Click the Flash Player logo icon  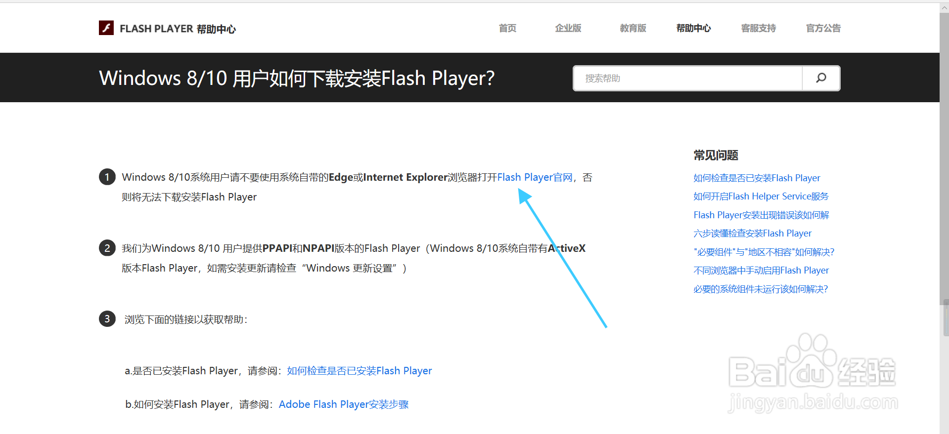coord(106,28)
